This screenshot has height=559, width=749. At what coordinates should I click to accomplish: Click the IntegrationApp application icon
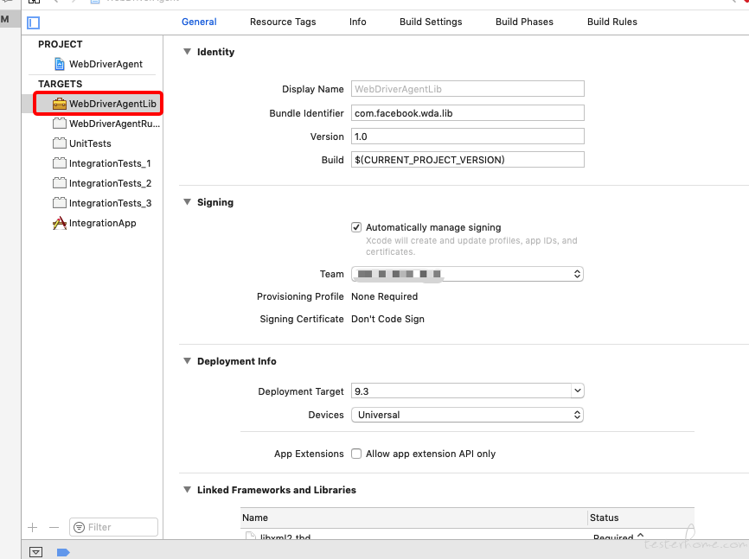tap(60, 223)
